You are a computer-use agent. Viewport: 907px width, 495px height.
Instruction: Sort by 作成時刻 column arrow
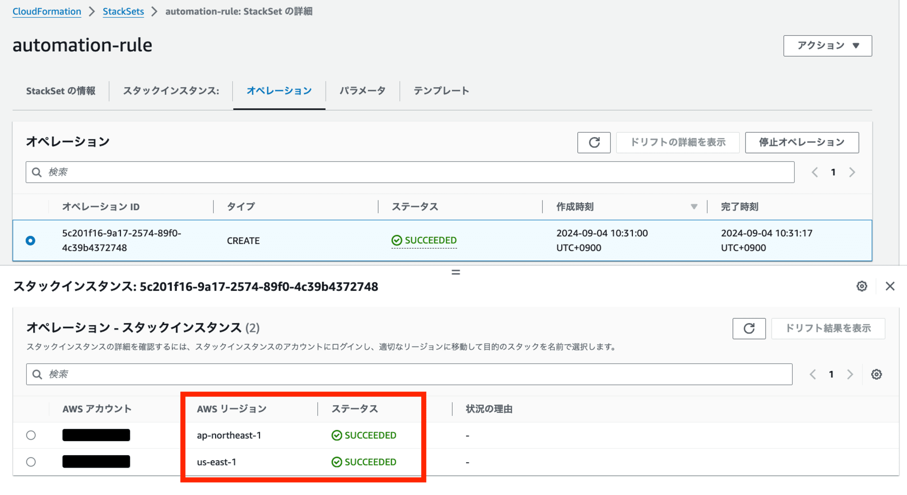click(x=694, y=207)
